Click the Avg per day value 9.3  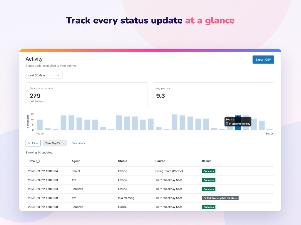(x=160, y=96)
